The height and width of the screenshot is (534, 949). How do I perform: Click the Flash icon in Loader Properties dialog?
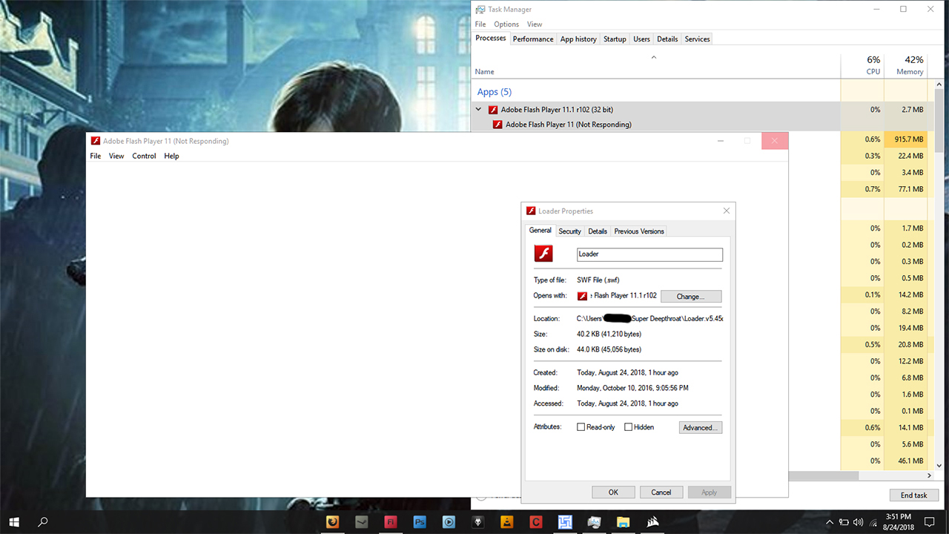pyautogui.click(x=544, y=254)
